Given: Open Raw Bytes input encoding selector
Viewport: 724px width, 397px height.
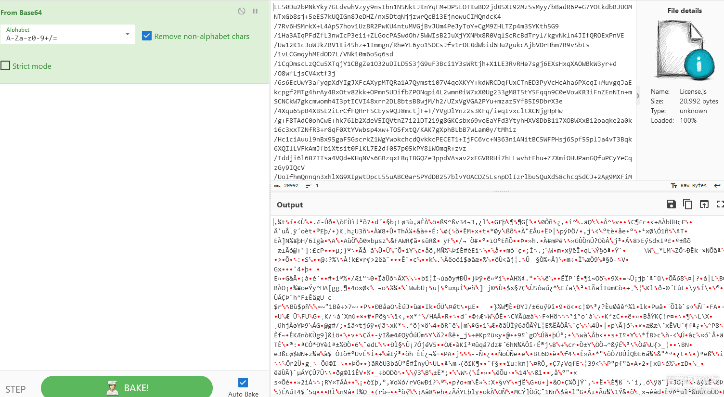Looking at the screenshot, I should click(689, 186).
